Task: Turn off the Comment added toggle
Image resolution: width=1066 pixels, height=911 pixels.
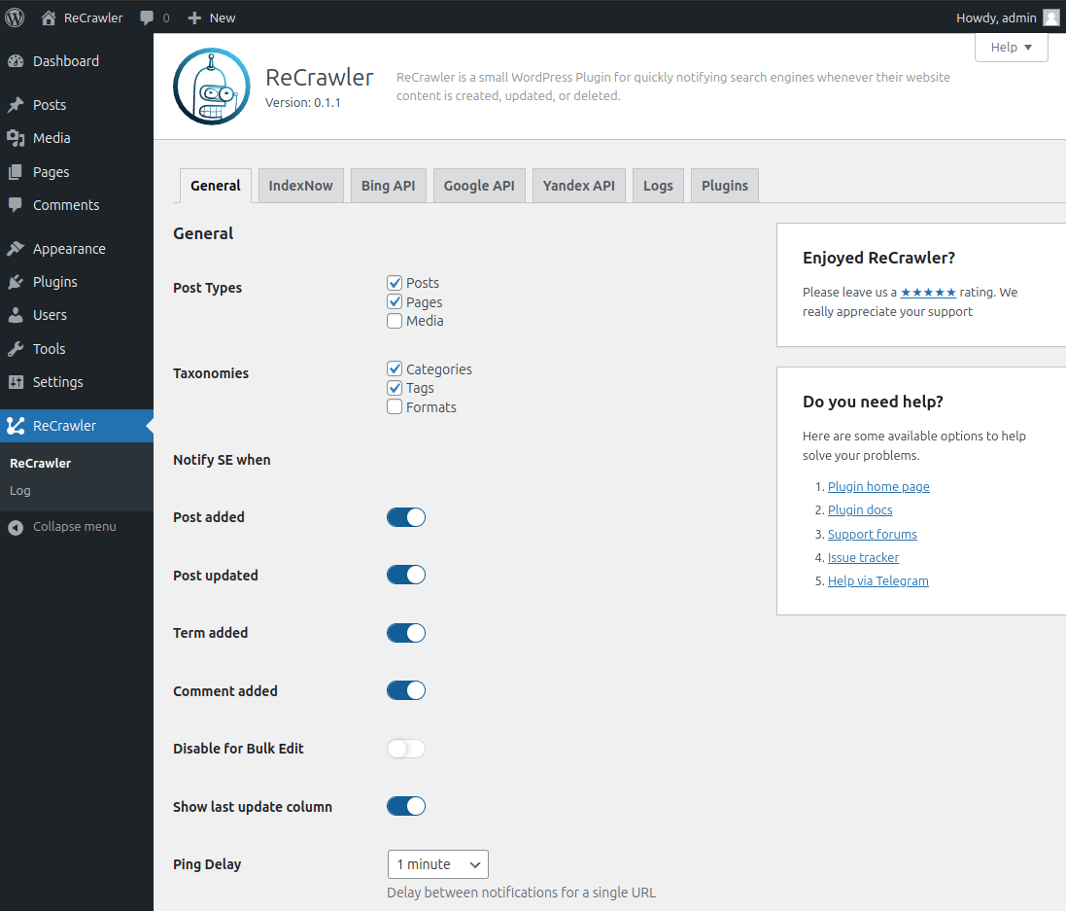Action: point(406,690)
